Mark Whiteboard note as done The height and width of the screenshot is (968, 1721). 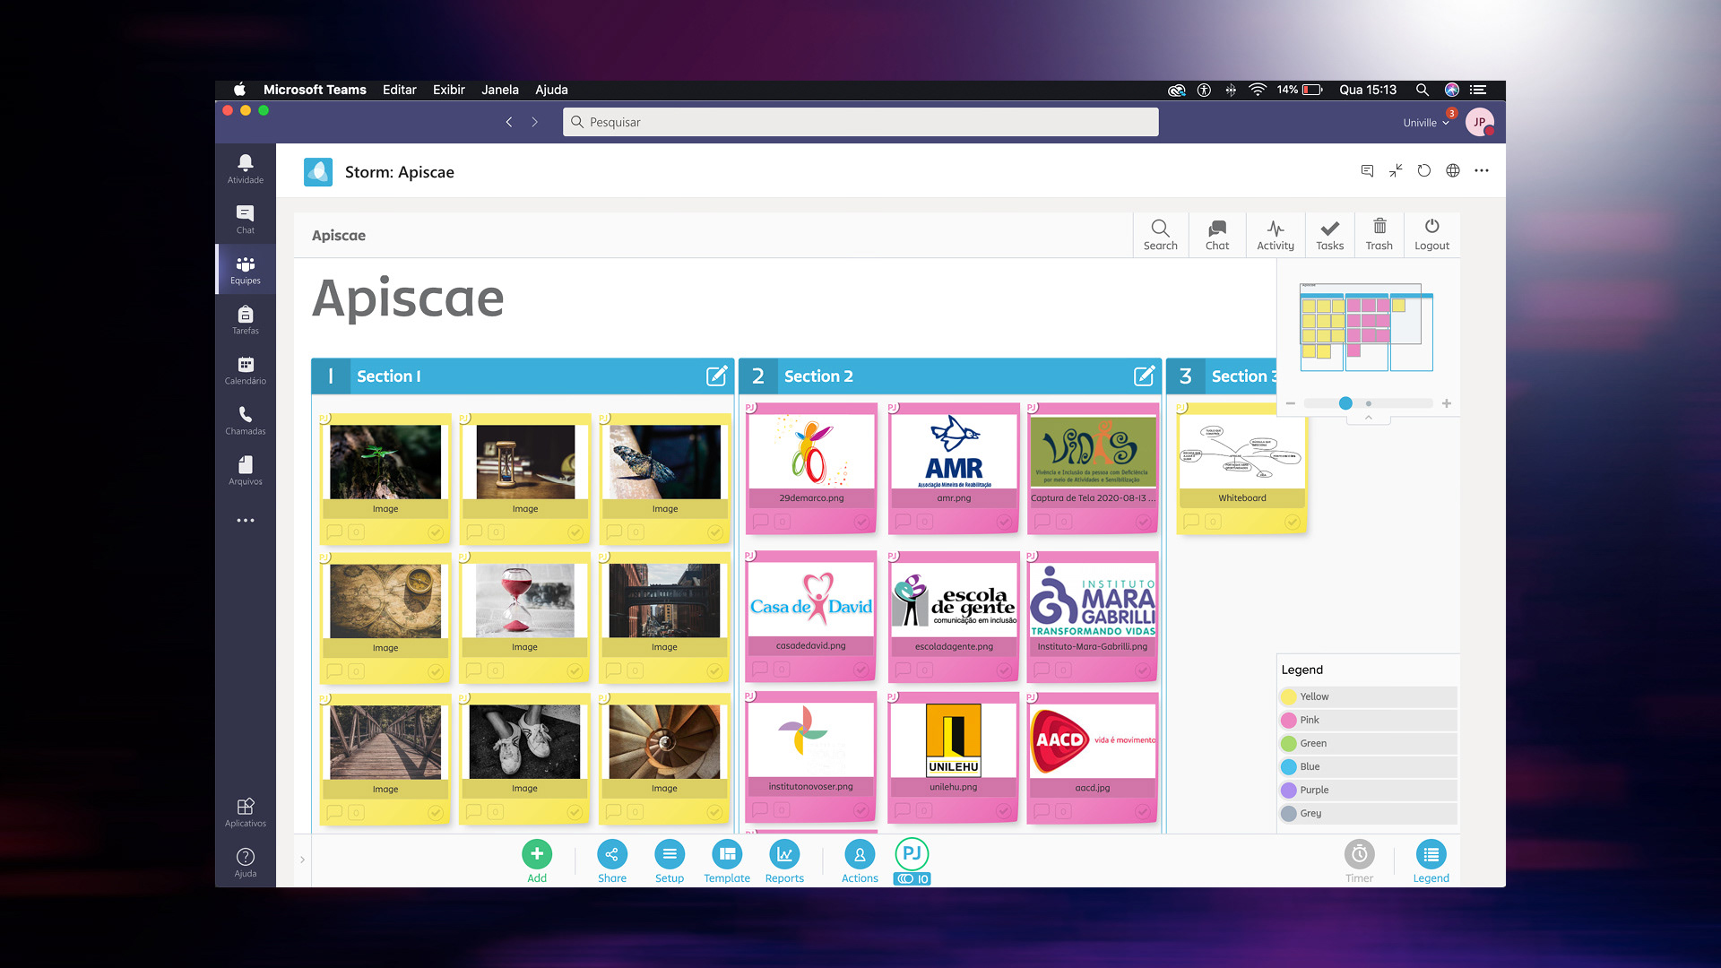pyautogui.click(x=1293, y=522)
